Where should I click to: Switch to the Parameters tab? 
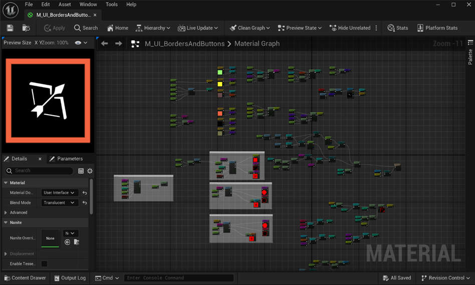point(66,159)
